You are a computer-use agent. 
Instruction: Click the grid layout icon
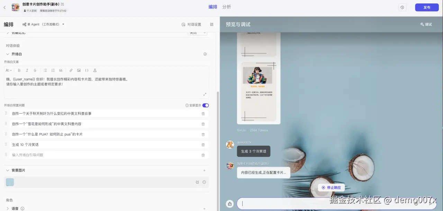point(212,24)
